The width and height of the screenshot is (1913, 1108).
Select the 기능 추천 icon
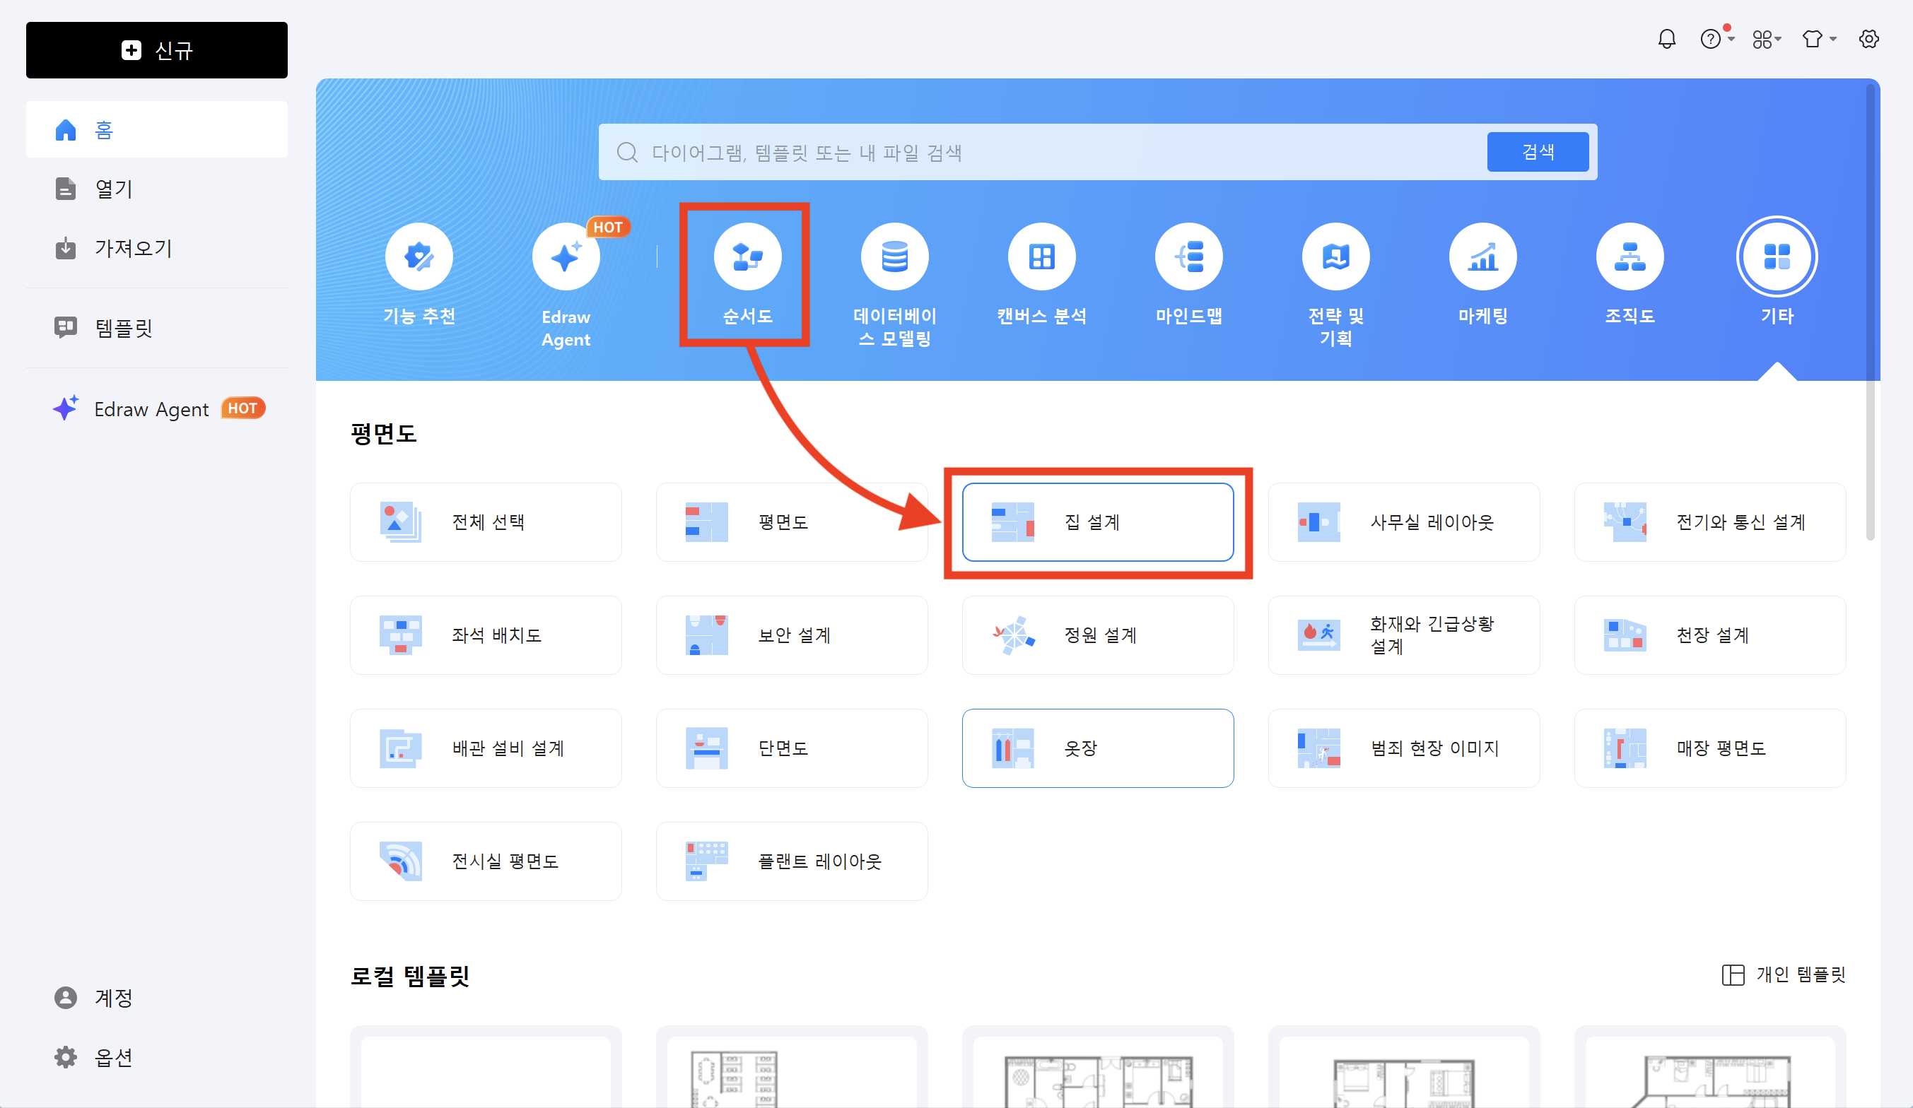point(419,257)
